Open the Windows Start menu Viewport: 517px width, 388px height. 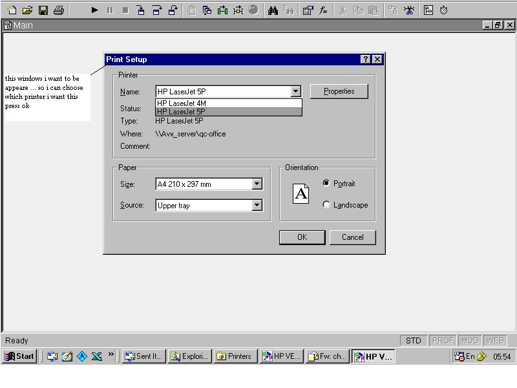(20, 356)
